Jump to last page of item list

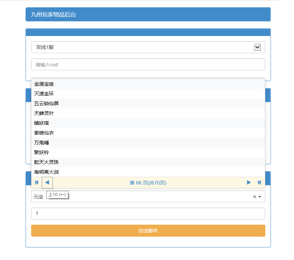[259, 182]
